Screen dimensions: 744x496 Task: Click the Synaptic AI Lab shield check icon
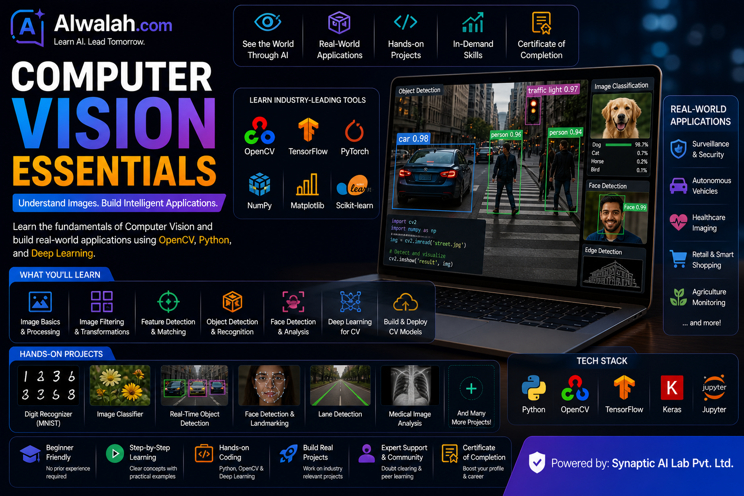(x=537, y=463)
